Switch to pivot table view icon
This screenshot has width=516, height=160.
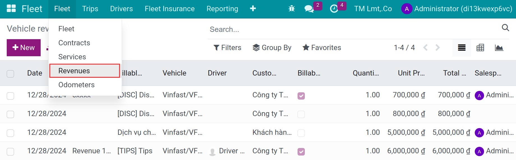click(480, 48)
